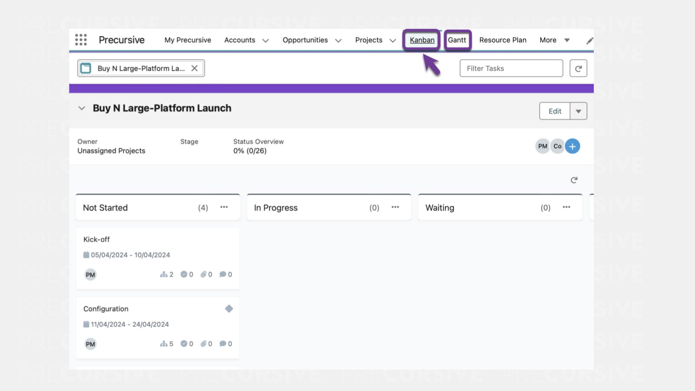Collapse the Buy N Large-Platform Launch header
The width and height of the screenshot is (695, 391).
[82, 108]
